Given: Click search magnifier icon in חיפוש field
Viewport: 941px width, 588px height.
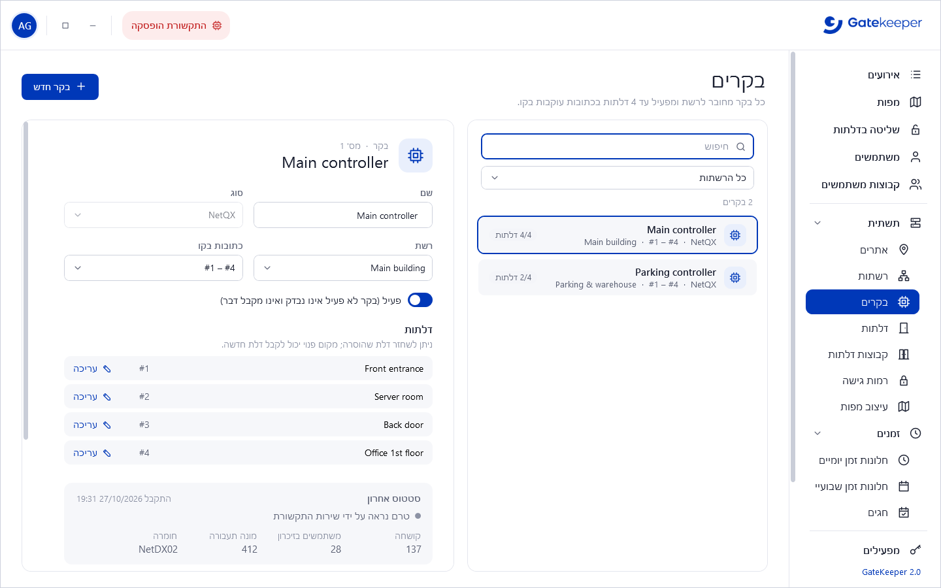Looking at the screenshot, I should pos(740,146).
